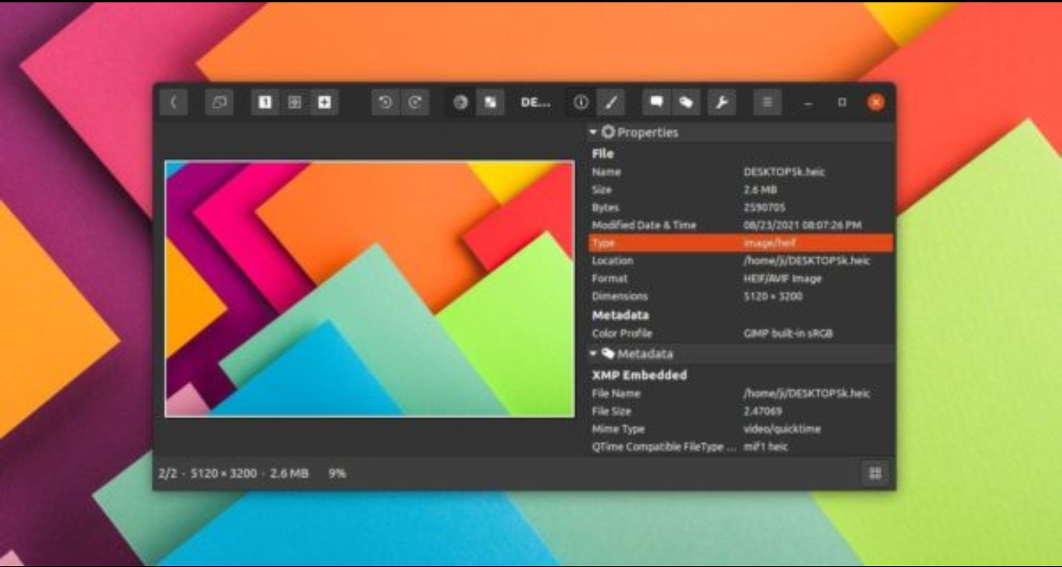Viewport: 1062px width, 567px height.
Task: Select the File Size row under XMP Embedded
Action: coord(741,411)
